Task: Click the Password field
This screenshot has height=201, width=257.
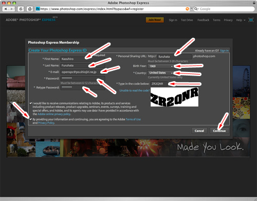Action: pos(83,78)
